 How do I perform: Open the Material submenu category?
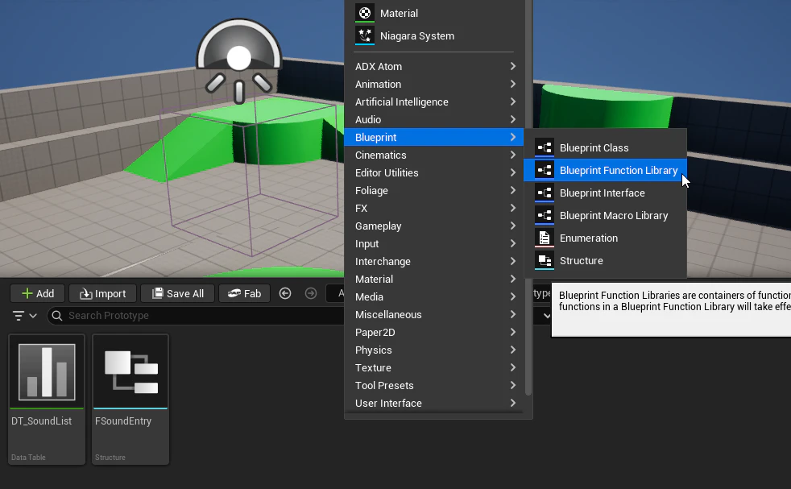(x=436, y=279)
